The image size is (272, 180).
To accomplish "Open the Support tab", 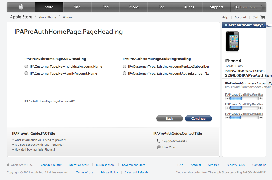I will point(216,7).
